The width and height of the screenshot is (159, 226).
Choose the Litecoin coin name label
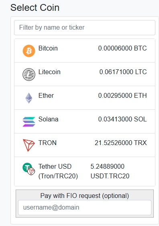(49, 72)
